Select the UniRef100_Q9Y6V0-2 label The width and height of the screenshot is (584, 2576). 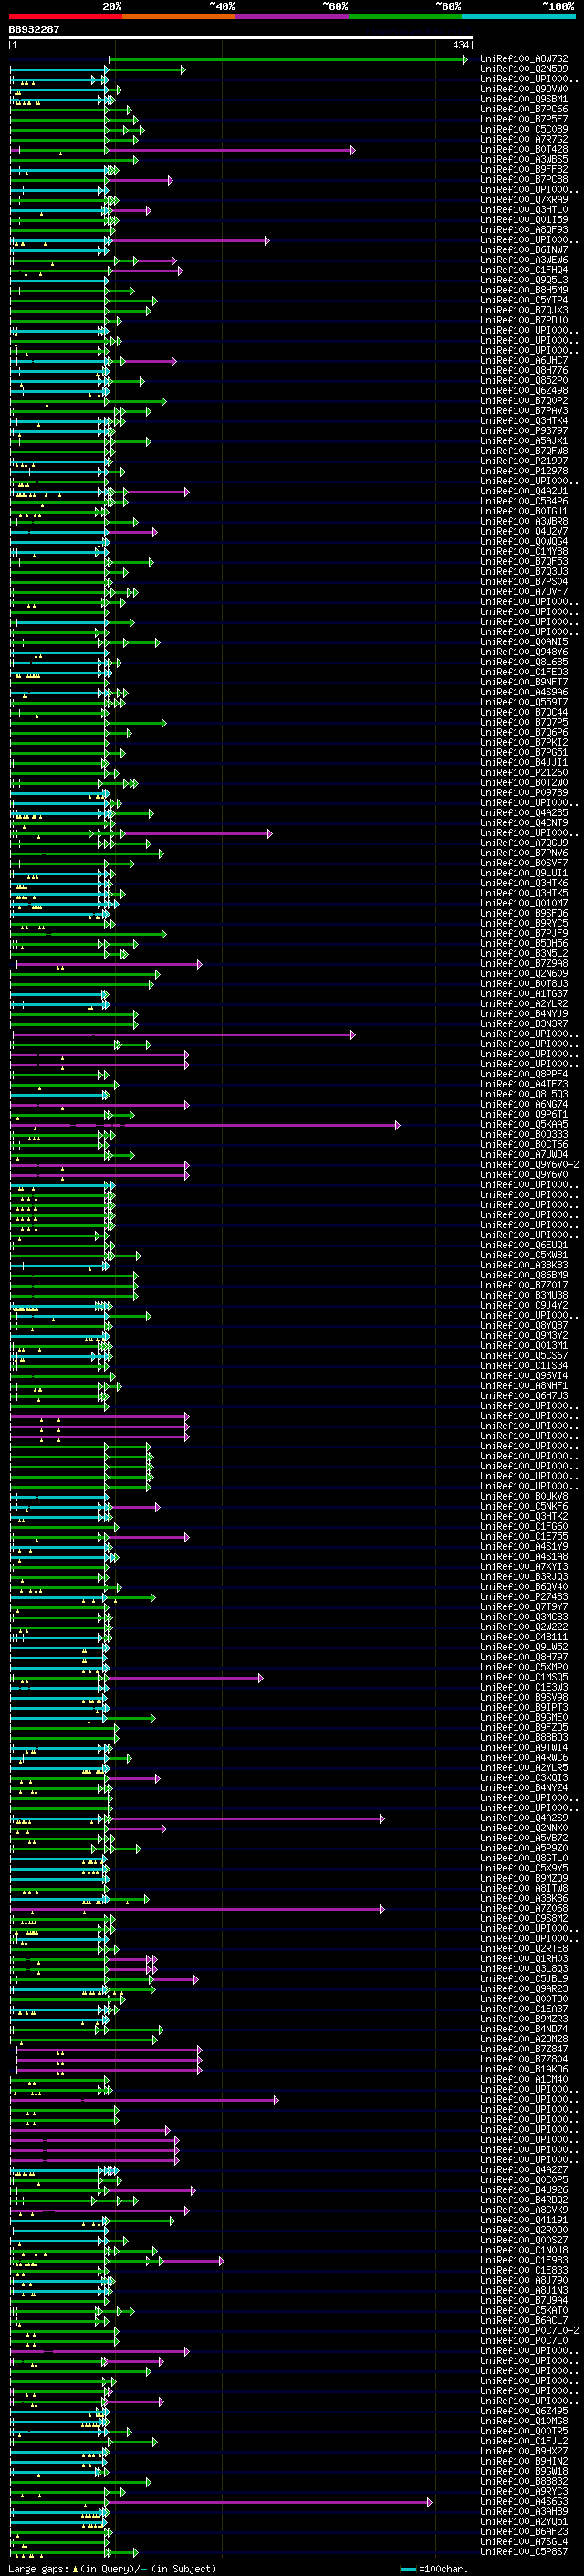point(529,1164)
